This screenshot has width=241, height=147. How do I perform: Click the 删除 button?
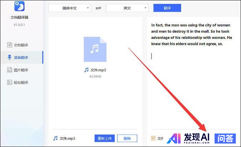pos(127,138)
